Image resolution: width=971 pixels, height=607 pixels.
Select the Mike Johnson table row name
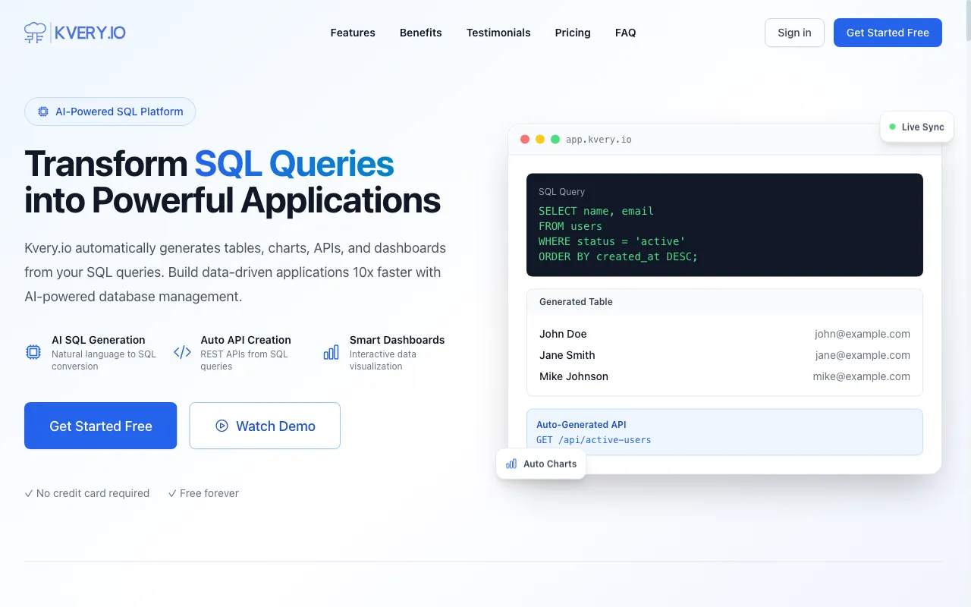click(x=573, y=376)
